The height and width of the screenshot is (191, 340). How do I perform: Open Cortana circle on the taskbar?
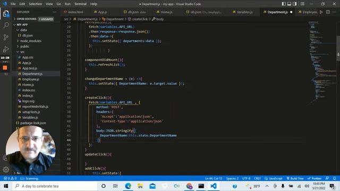[x=104, y=186]
